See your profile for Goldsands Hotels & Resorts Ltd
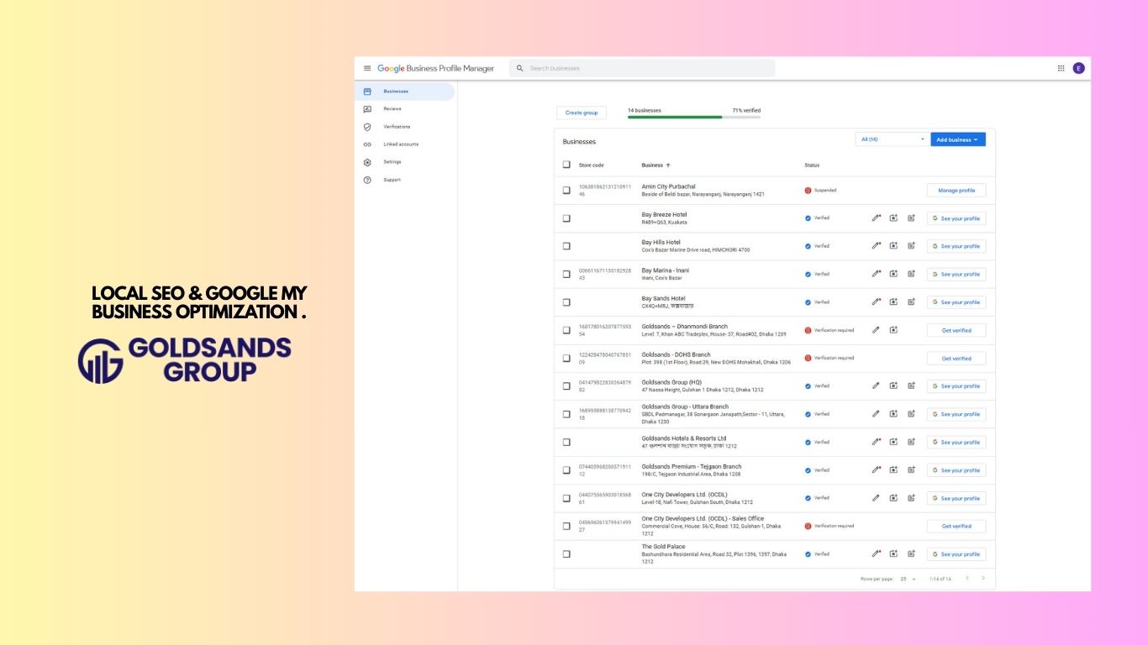The width and height of the screenshot is (1148, 645). [956, 442]
